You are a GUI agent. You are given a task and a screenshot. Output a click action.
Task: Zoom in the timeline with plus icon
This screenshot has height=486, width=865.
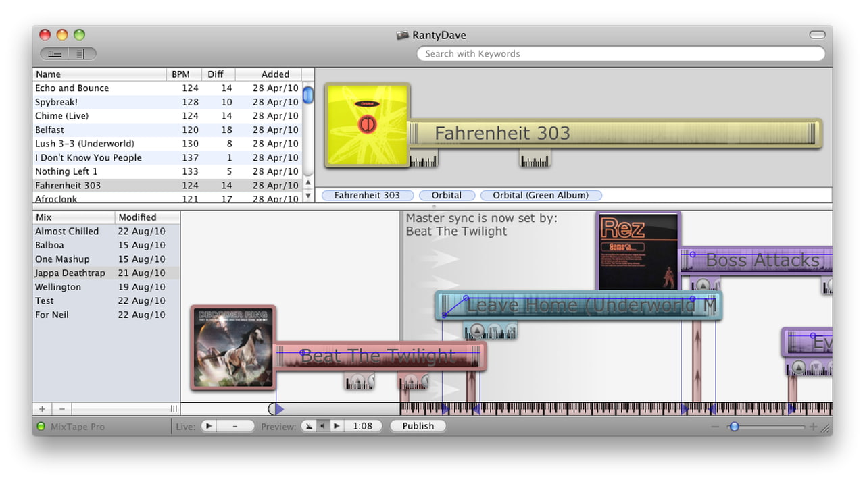[814, 427]
